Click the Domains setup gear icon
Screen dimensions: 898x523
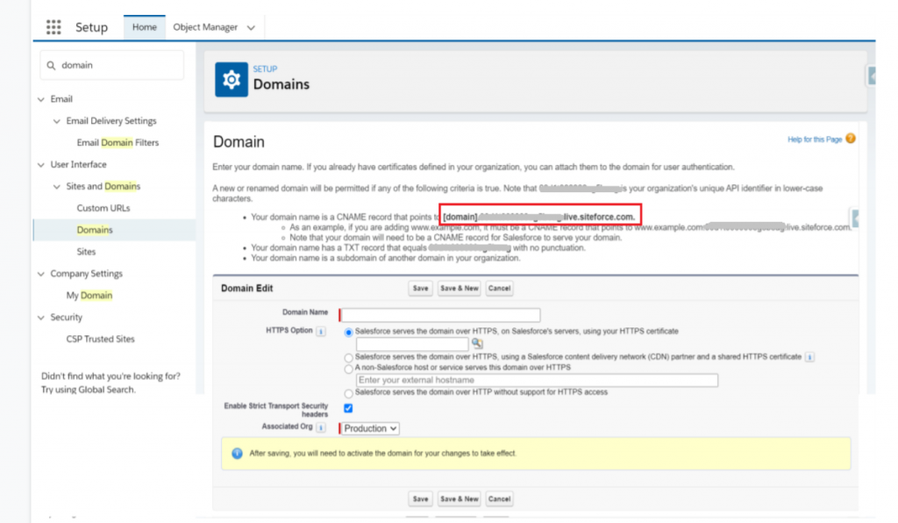click(x=232, y=80)
